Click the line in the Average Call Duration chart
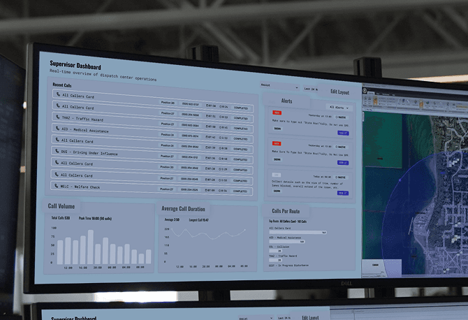Viewport: 468px width, 320px height. (209, 233)
